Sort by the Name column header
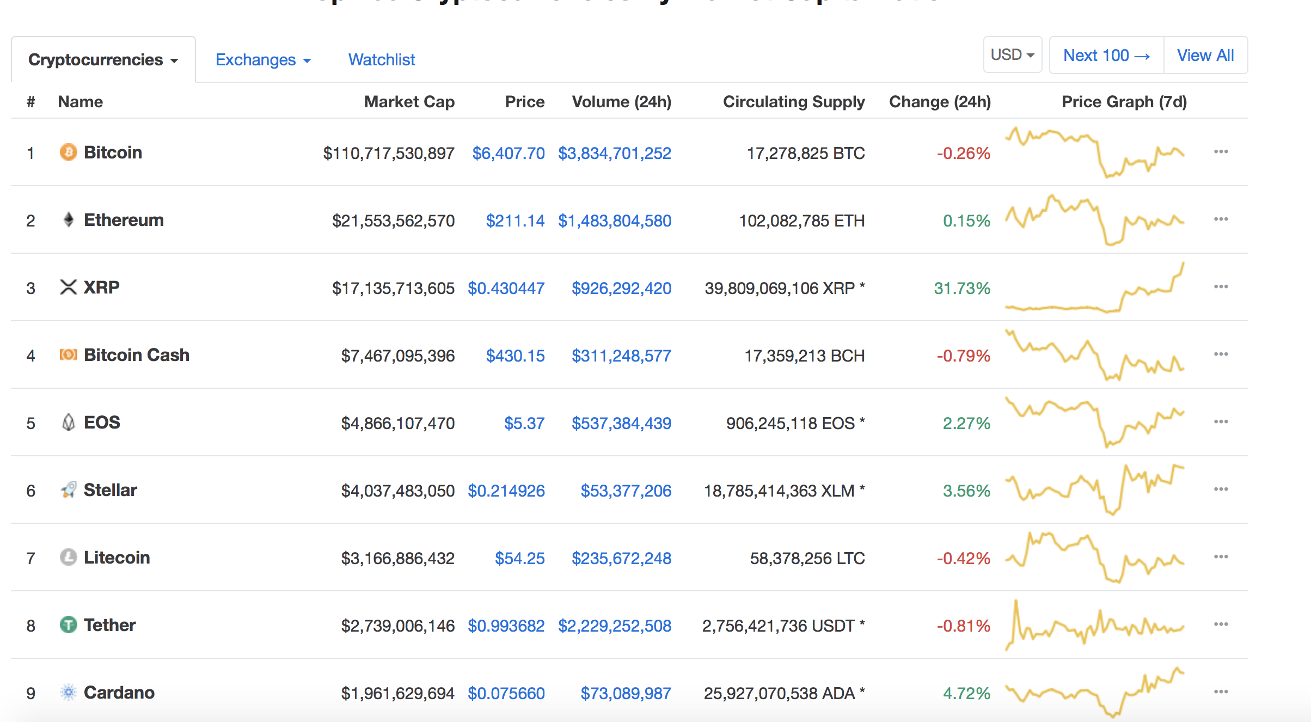1311x722 pixels. 81,102
